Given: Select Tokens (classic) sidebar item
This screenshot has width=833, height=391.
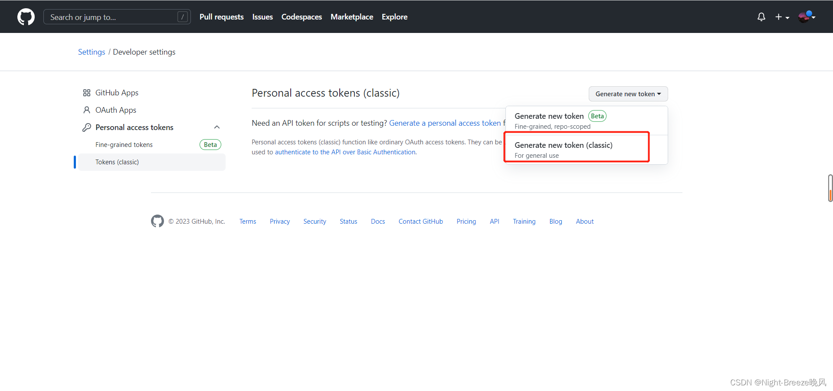Looking at the screenshot, I should click(152, 162).
